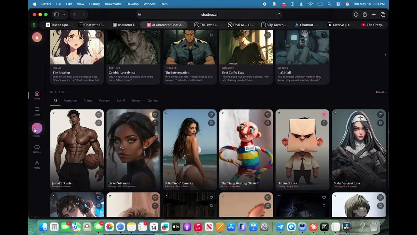
Task: Unlike the Harlan Graves character heart
Action: pos(324,114)
